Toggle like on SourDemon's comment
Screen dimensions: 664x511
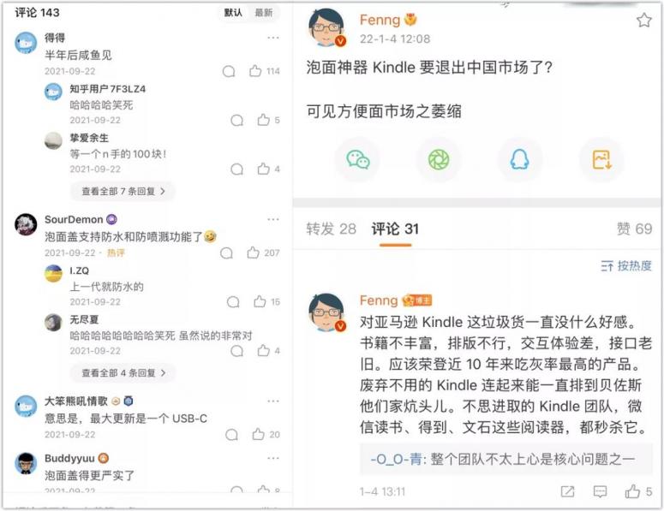click(254, 253)
